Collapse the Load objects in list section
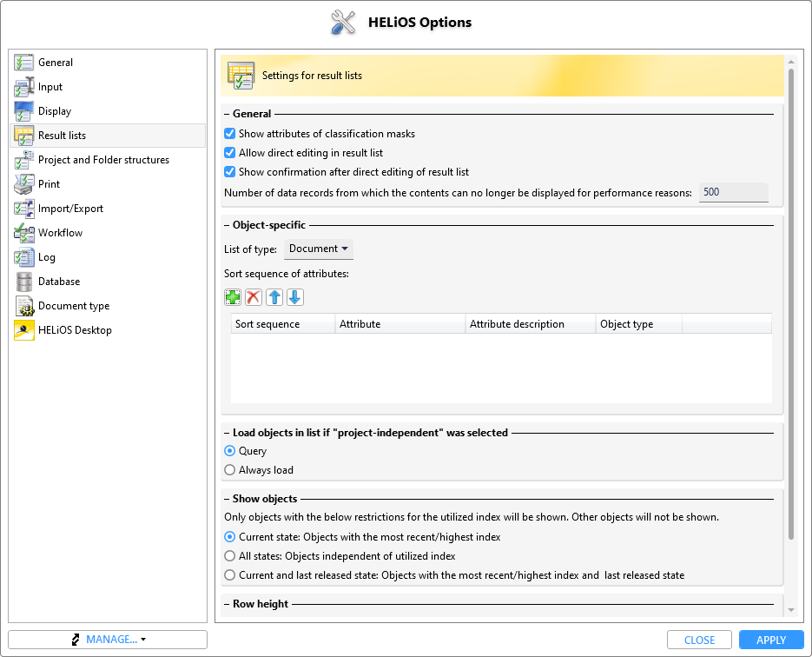Viewport: 812px width, 657px height. pyautogui.click(x=227, y=433)
